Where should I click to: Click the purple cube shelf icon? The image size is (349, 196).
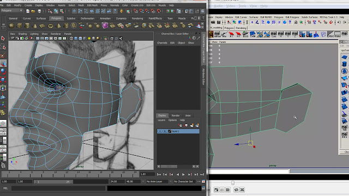pyautogui.click(x=105, y=26)
